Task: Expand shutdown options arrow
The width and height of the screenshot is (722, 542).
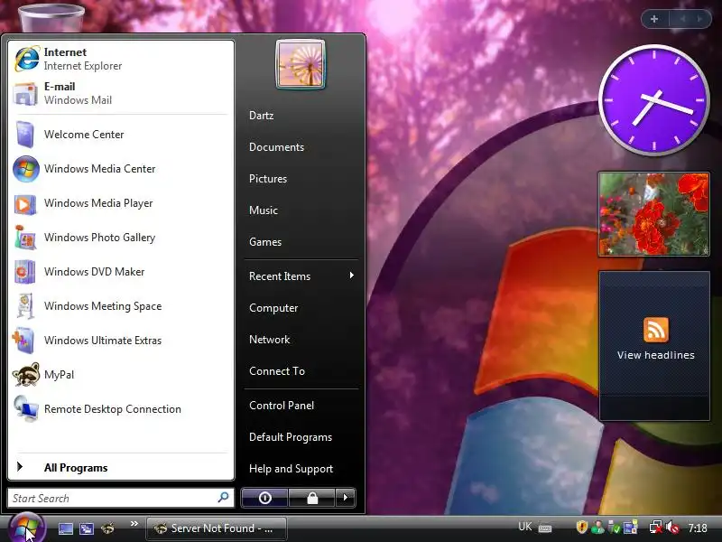Action: coord(346,498)
